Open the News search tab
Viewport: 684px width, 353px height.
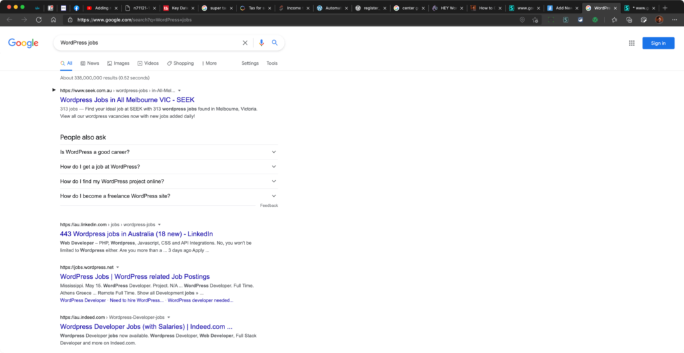coord(90,63)
